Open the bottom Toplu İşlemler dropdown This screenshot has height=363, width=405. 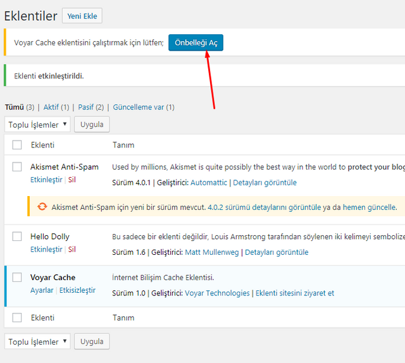[x=37, y=341]
